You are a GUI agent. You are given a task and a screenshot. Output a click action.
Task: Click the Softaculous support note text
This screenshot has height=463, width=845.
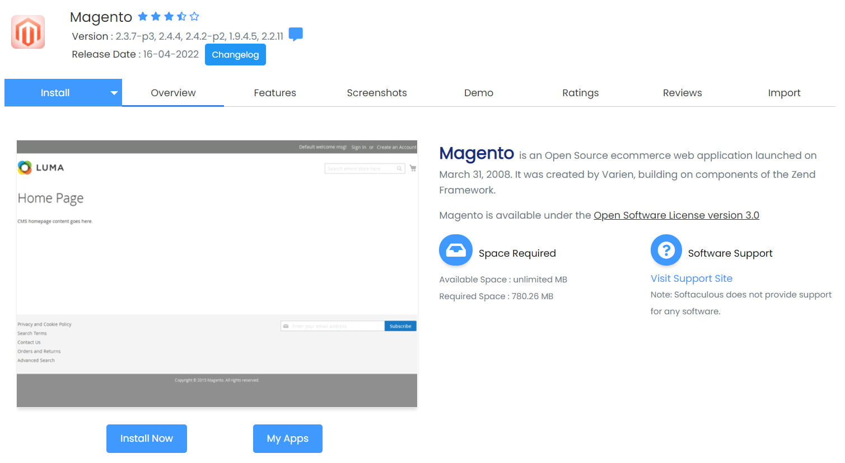[x=741, y=303]
